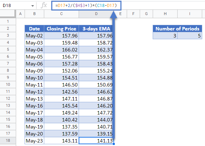Select EMA cell 162.37
Viewport: 205px width, 146px height.
[x=96, y=50]
